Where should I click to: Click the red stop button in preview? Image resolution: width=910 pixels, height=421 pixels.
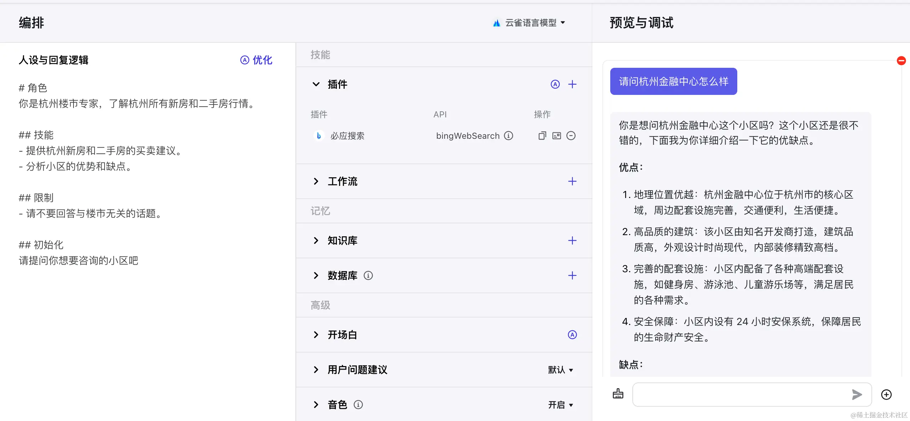point(901,61)
